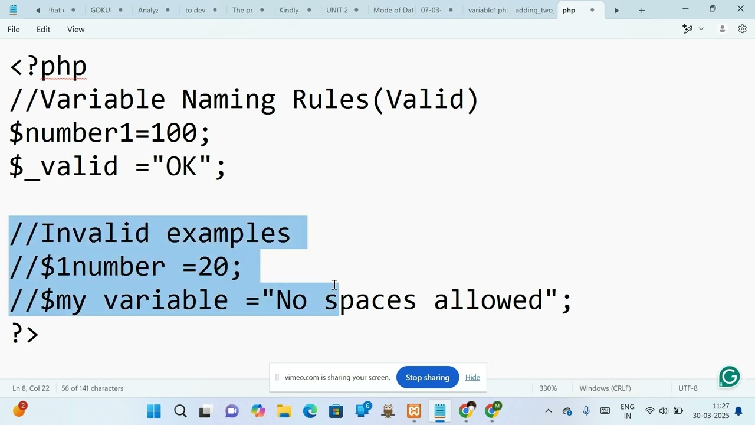Click on the '?>' closing tag line
This screenshot has width=755, height=425.
click(24, 334)
